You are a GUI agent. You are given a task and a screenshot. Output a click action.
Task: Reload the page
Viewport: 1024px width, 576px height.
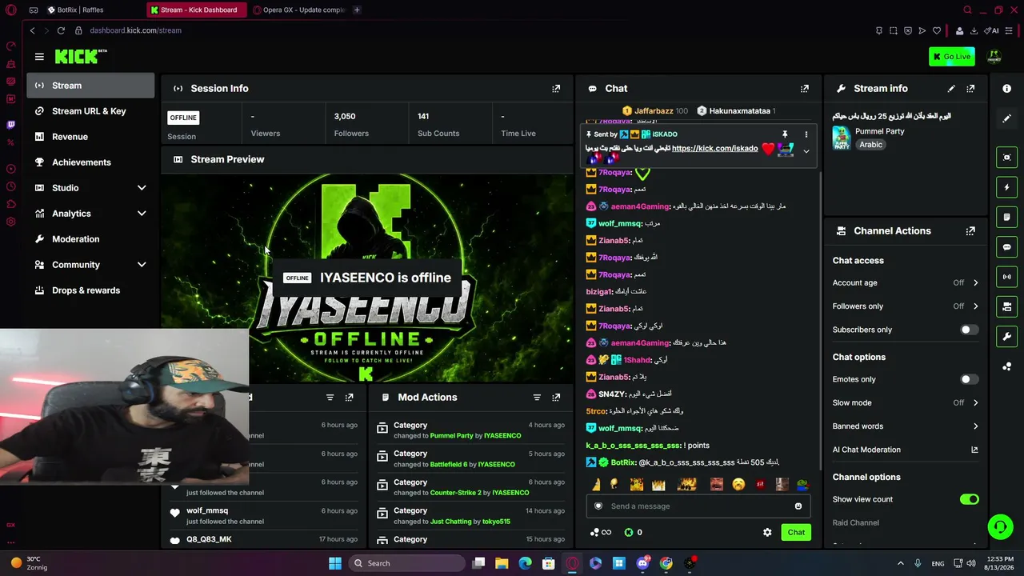point(61,30)
